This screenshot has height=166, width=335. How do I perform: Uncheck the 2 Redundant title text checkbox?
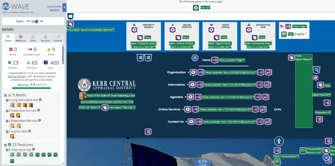point(7,121)
